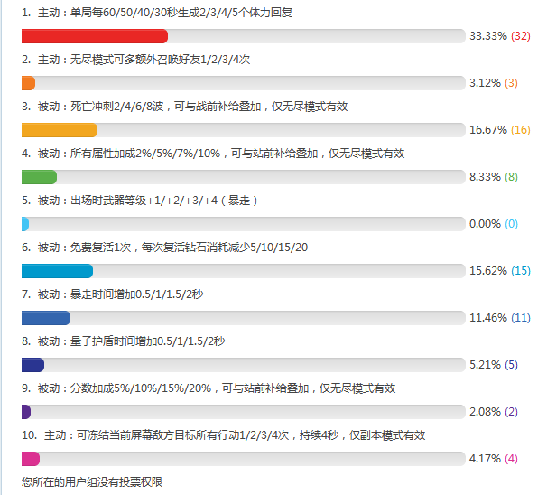Screen dimensions: 547x495
Task: Click the cyan-blue bar for option 6
Action: pyautogui.click(x=57, y=271)
